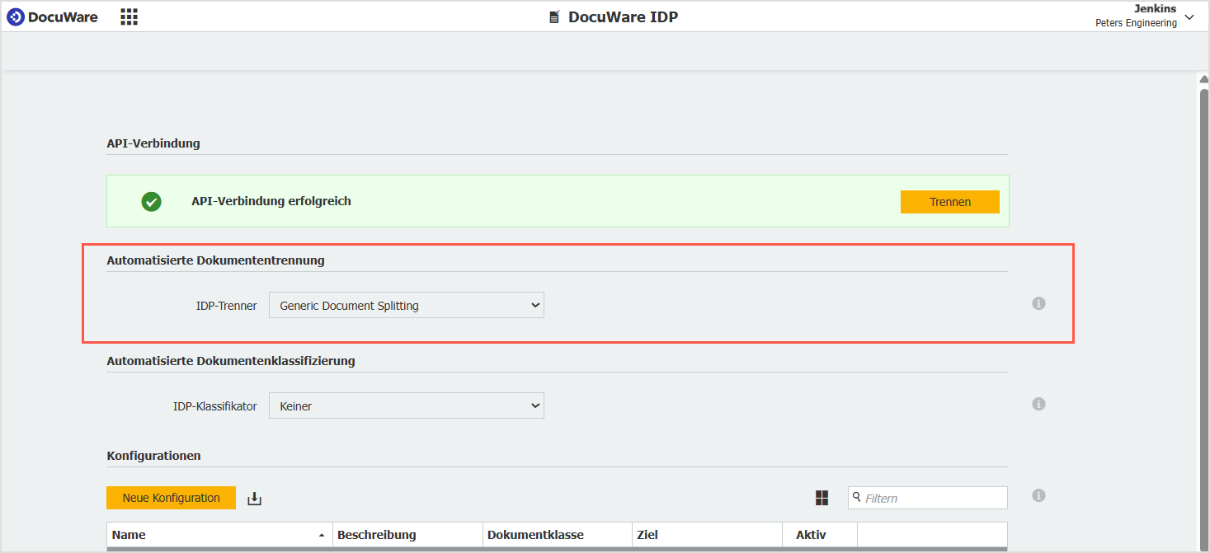Open the IDP-Trenner dropdown
This screenshot has height=553, width=1210.
(406, 306)
